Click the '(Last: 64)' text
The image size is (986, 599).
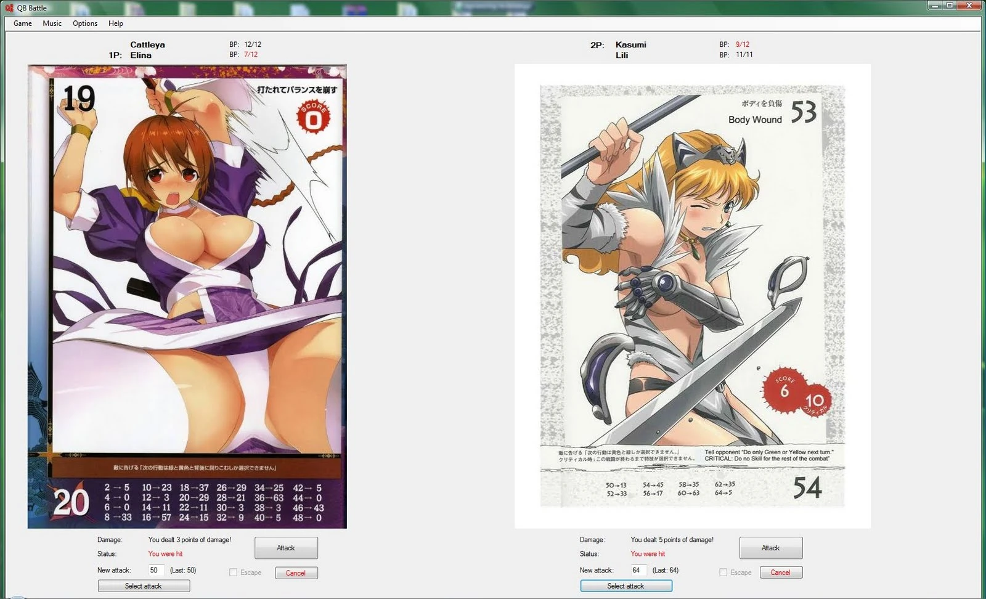pyautogui.click(x=666, y=571)
